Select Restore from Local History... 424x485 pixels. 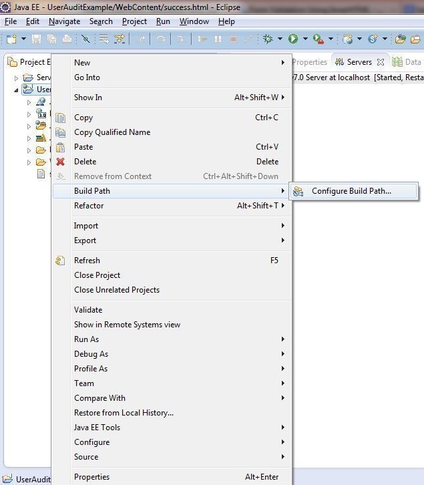(x=172, y=413)
